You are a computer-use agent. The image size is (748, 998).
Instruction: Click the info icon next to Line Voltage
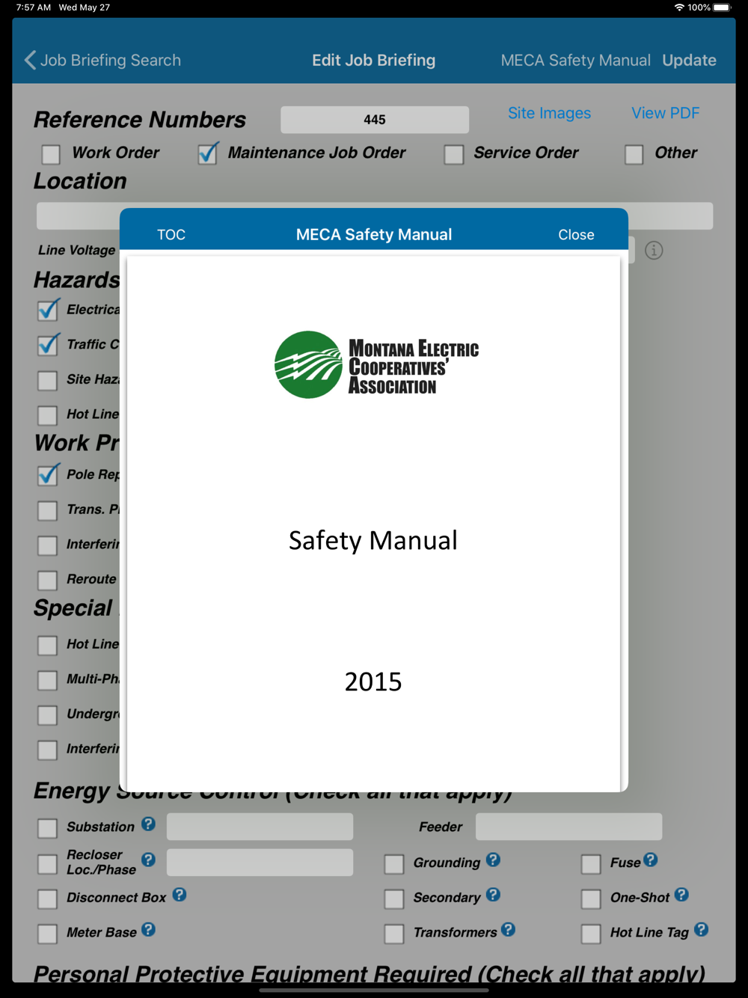pos(654,250)
